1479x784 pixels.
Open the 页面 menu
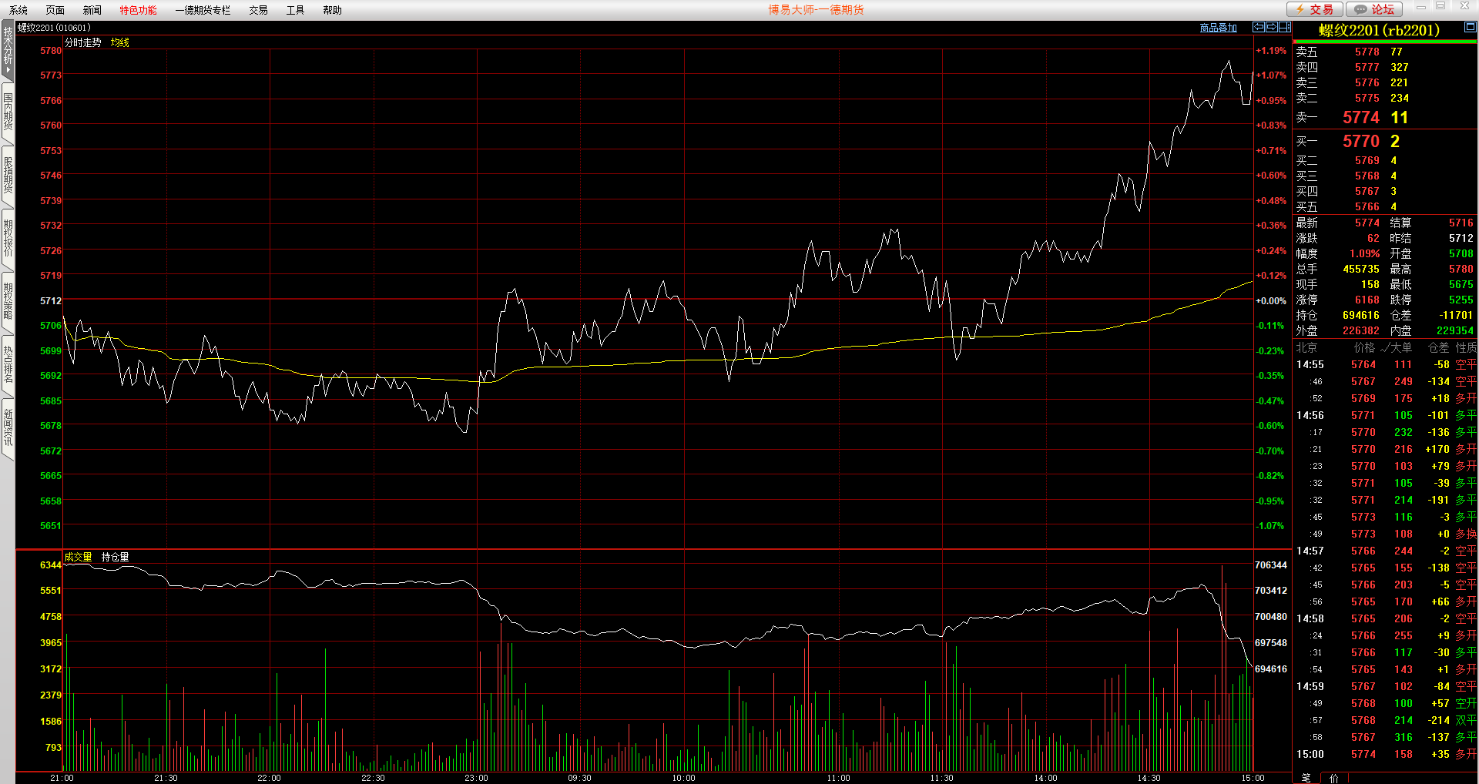click(55, 10)
